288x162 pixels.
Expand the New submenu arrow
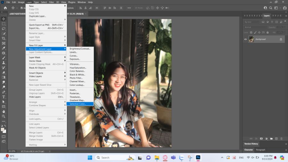pos(65,6)
